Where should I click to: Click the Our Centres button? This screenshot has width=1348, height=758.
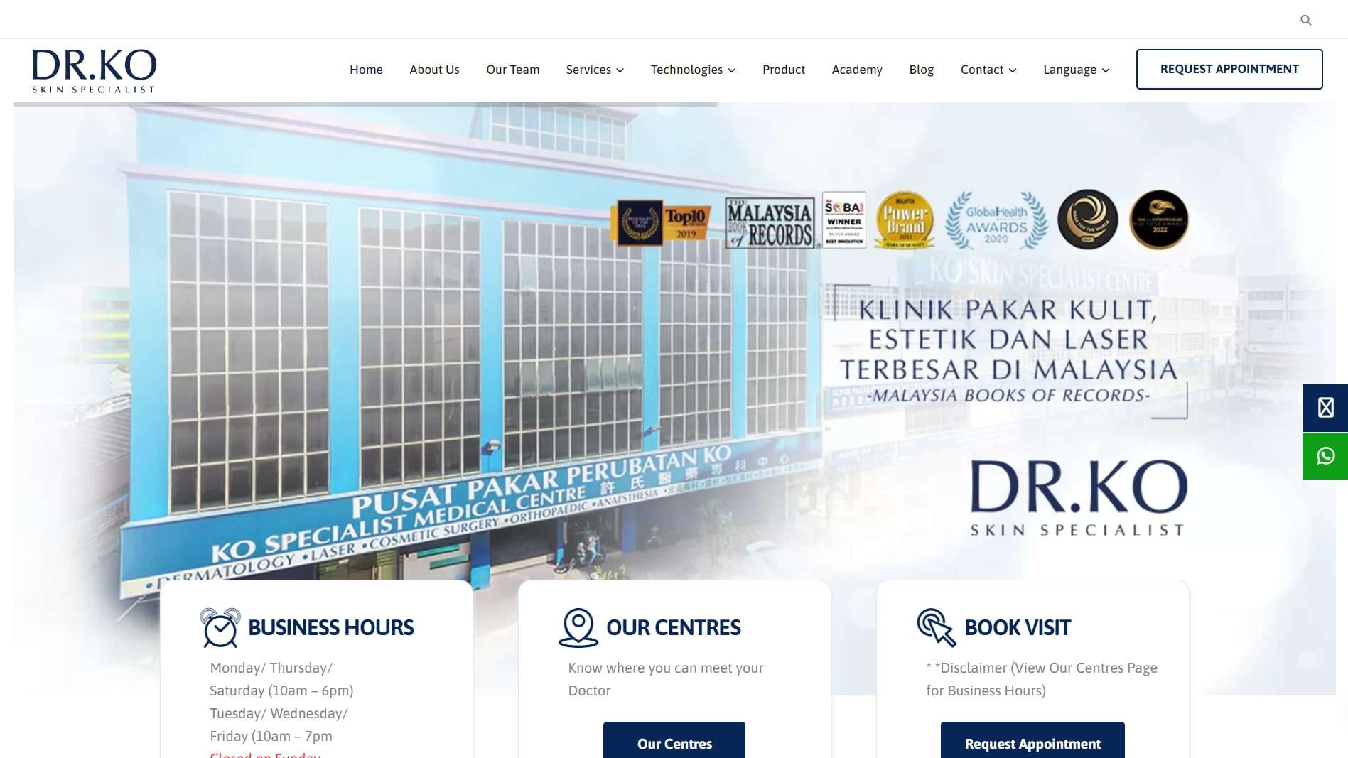click(674, 742)
